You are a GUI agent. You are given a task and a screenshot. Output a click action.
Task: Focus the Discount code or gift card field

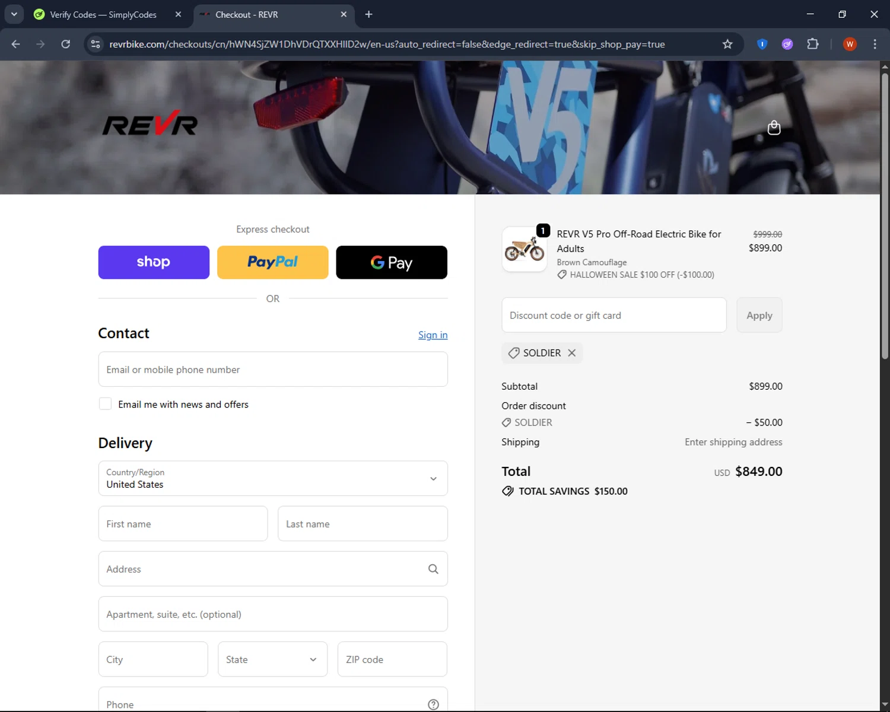click(614, 315)
